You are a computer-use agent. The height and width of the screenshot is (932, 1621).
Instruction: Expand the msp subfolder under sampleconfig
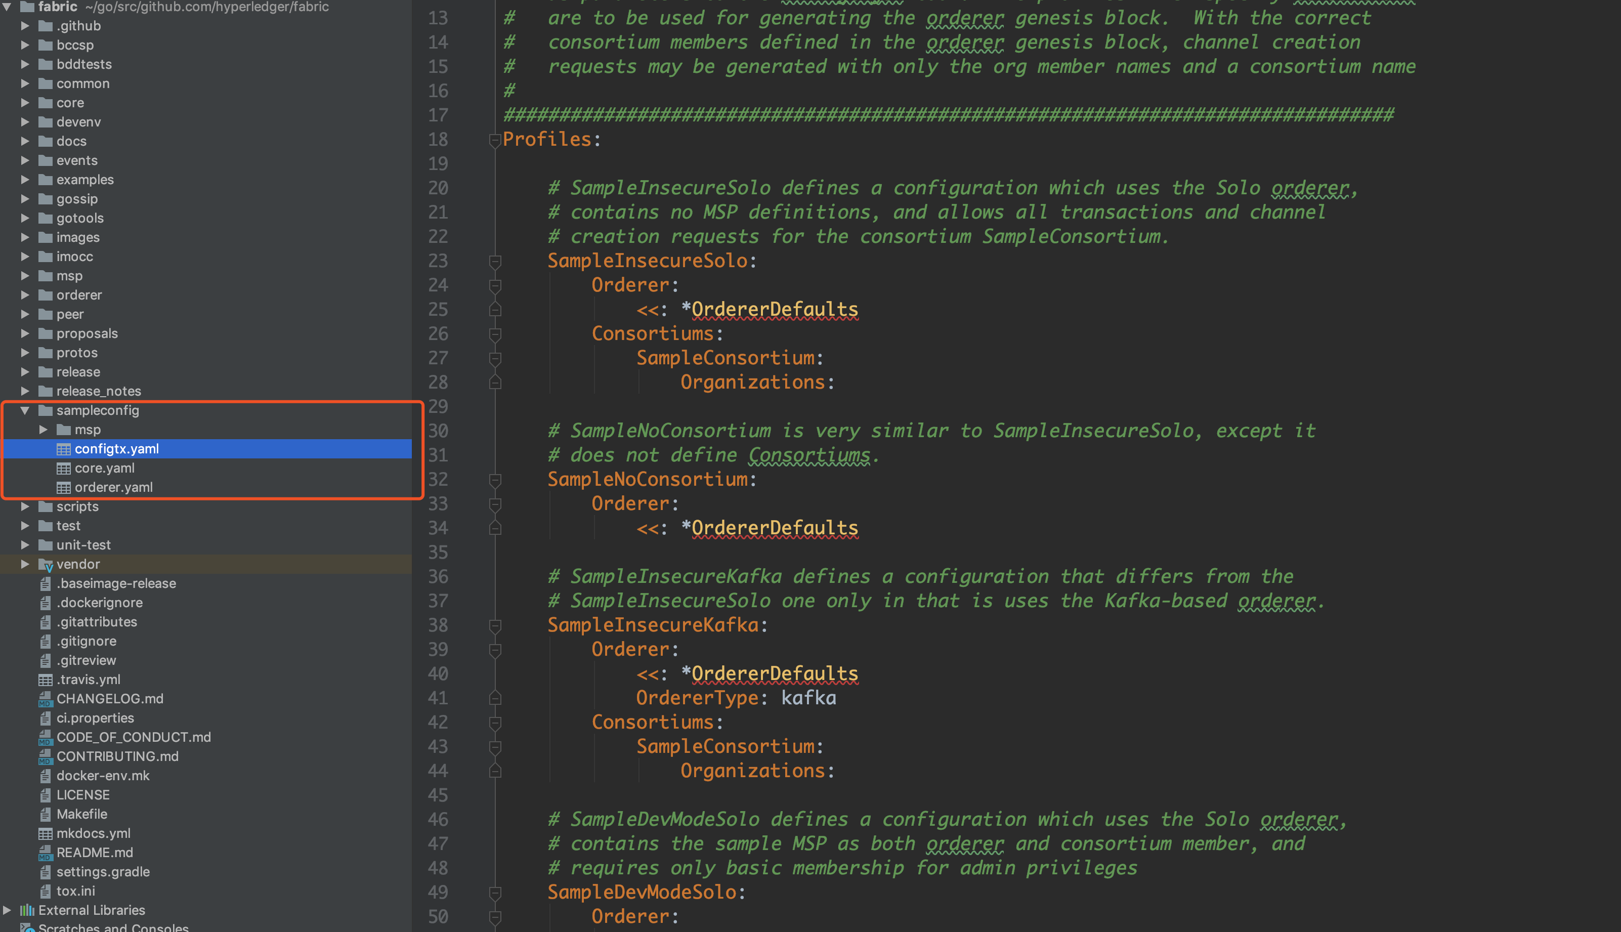[x=44, y=430]
